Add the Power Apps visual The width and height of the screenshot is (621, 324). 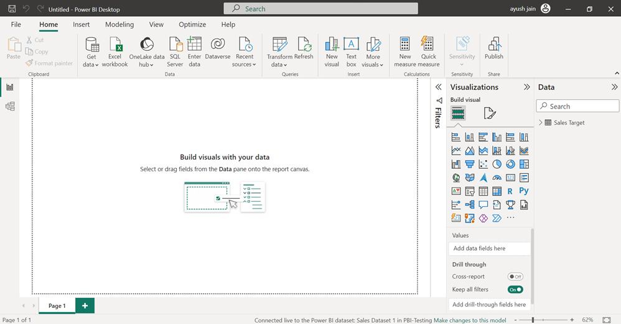pyautogui.click(x=483, y=218)
